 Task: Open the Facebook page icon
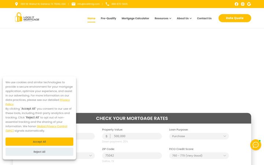click(236, 4)
